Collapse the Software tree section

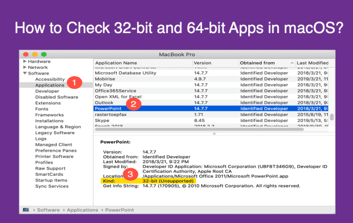coord(25,73)
